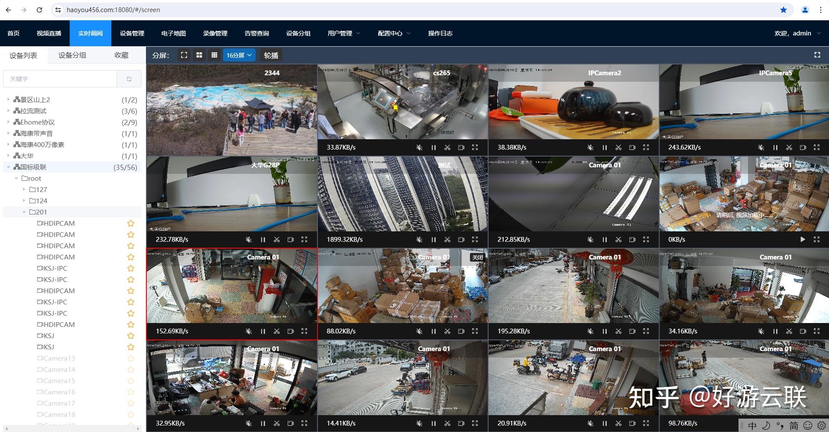This screenshot has height=432, width=829.
Task: Switch to four-split screen layout icon
Action: [x=199, y=55]
